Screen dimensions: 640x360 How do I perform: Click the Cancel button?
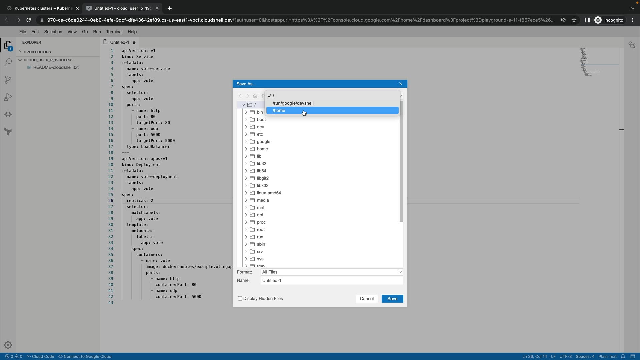pyautogui.click(x=366, y=299)
